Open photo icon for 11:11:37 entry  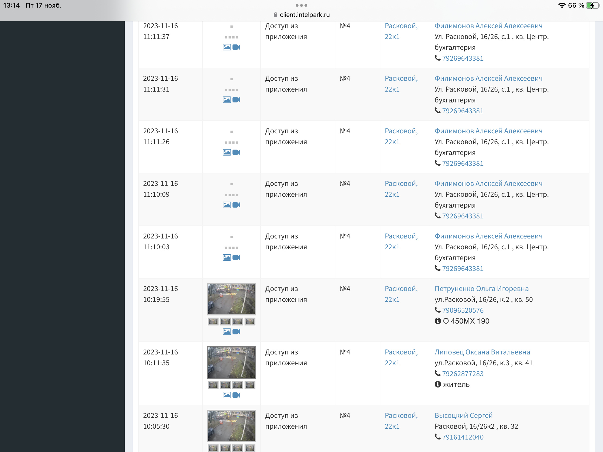pyautogui.click(x=227, y=47)
